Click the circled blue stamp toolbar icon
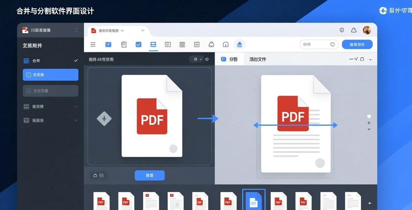The width and height of the screenshot is (412, 210). click(239, 44)
